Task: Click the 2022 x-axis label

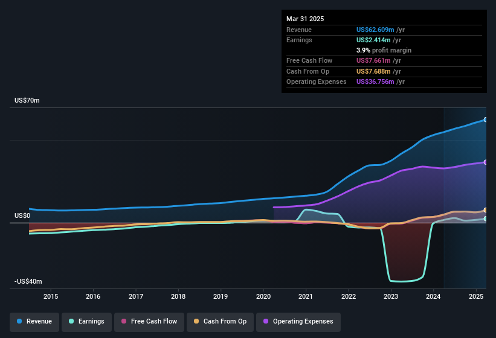Action: coord(348,296)
